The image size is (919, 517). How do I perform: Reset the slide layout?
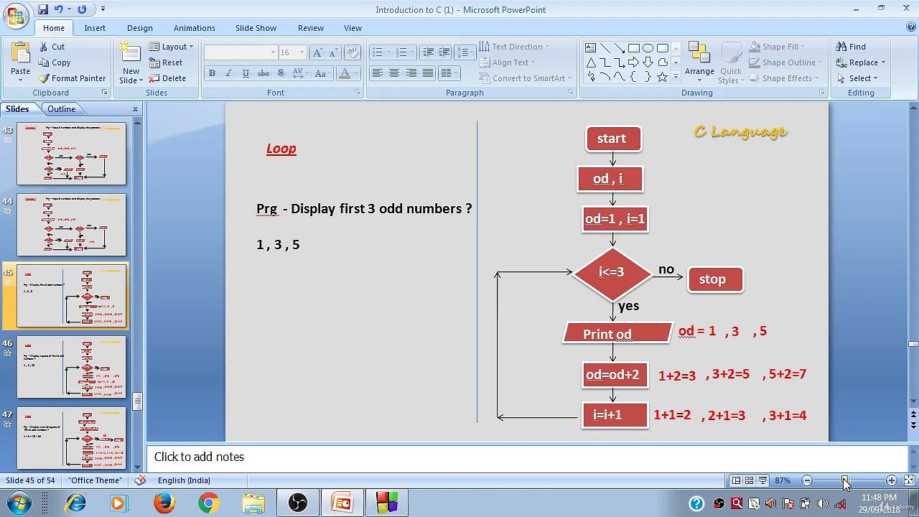click(167, 62)
